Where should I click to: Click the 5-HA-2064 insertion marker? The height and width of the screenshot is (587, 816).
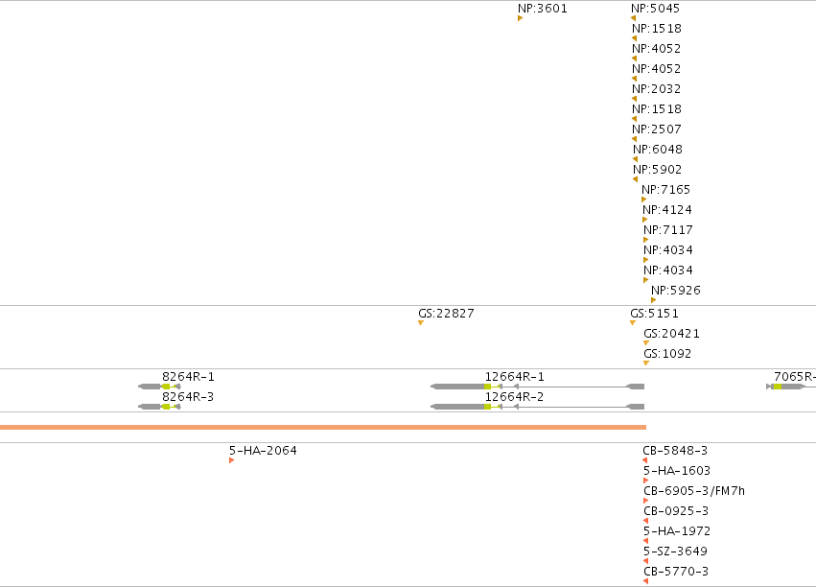232,460
